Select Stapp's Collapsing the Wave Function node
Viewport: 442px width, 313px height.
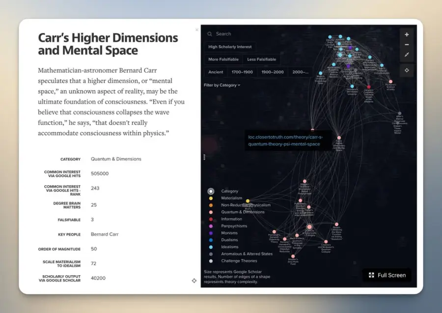(336, 225)
